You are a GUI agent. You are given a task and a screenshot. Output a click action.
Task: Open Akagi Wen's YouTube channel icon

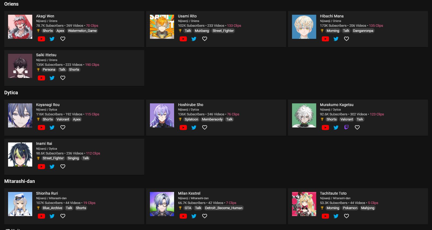[41, 39]
